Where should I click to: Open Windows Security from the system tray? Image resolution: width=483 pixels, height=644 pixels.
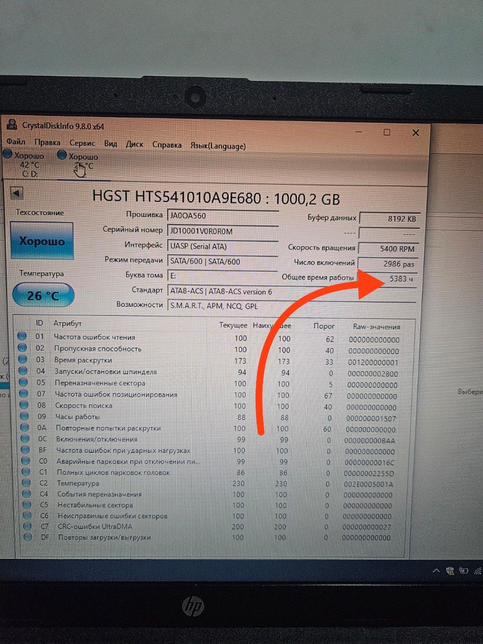[x=450, y=571]
